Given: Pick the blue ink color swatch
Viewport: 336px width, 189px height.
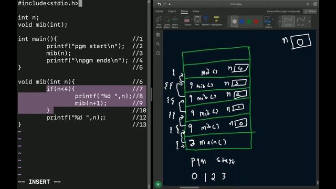Looking at the screenshot, I should click(241, 22).
